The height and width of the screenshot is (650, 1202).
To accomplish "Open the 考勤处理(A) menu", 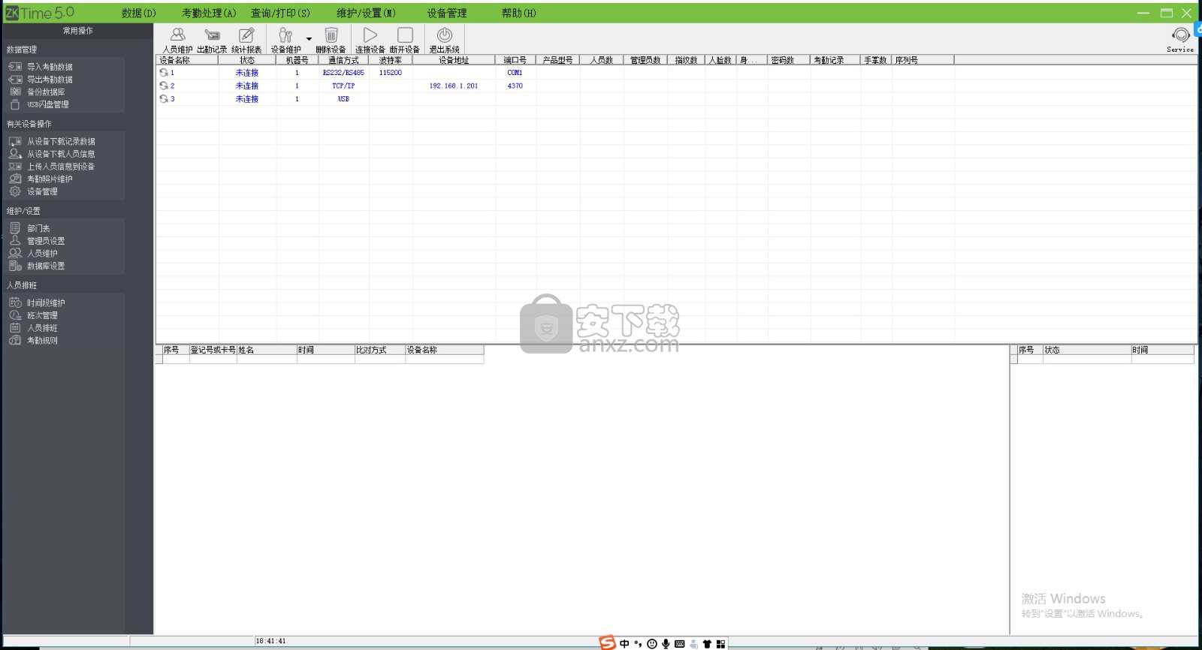I will tap(209, 13).
